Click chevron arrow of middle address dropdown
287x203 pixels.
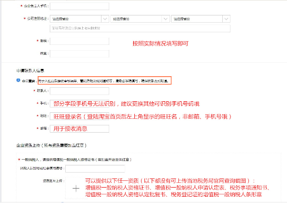(x=165, y=19)
